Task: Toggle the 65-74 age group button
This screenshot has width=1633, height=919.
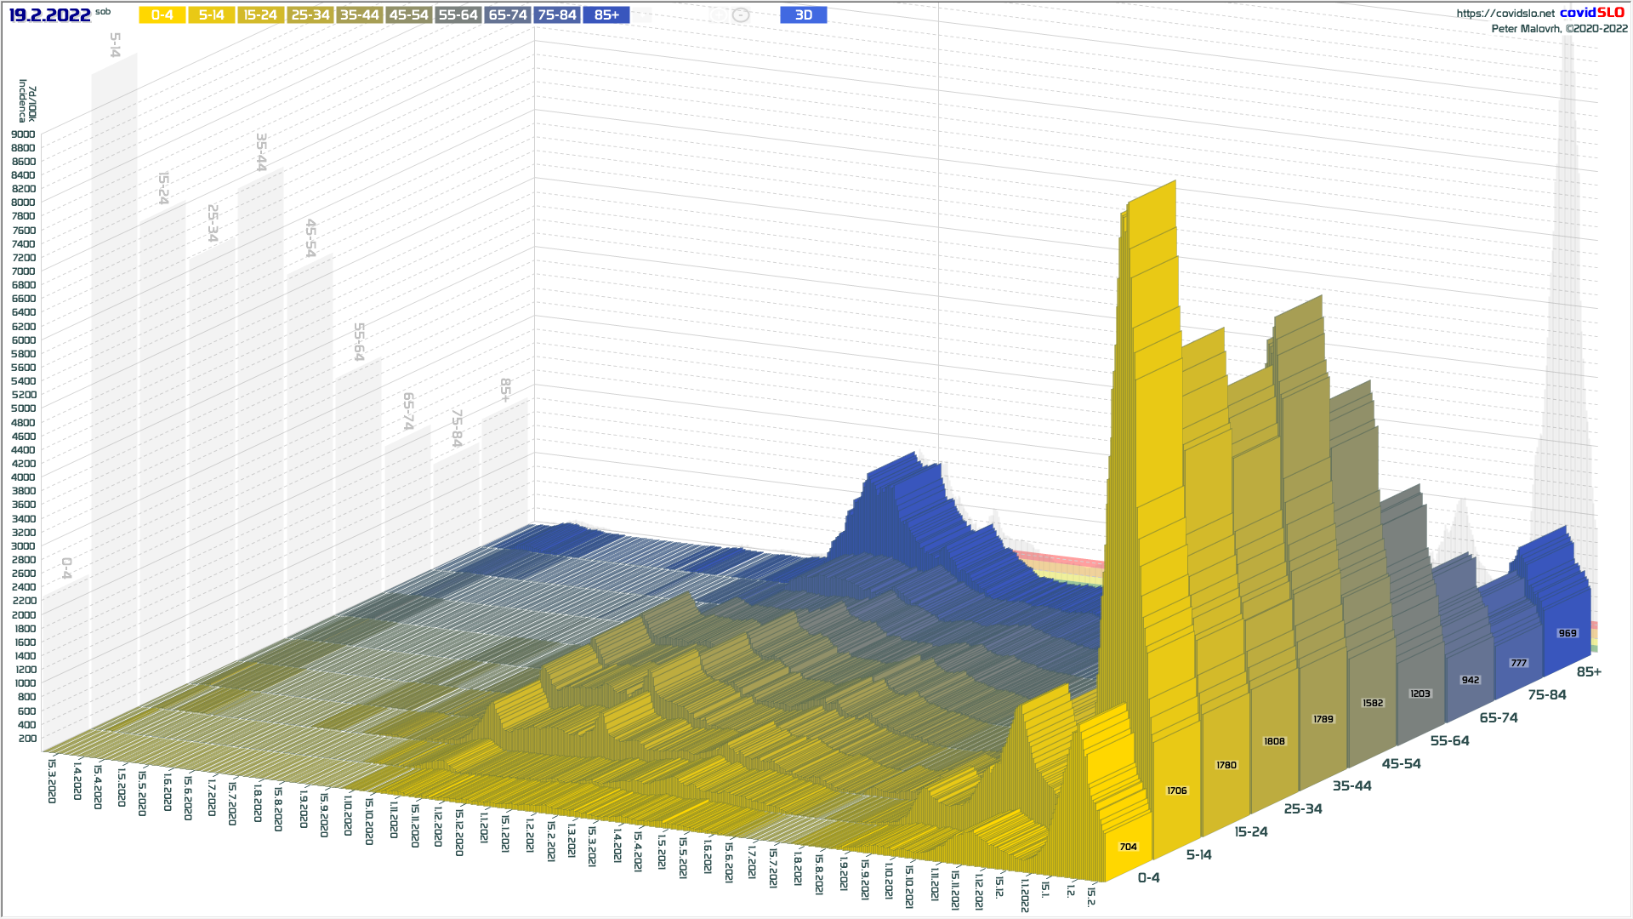Action: pyautogui.click(x=508, y=15)
